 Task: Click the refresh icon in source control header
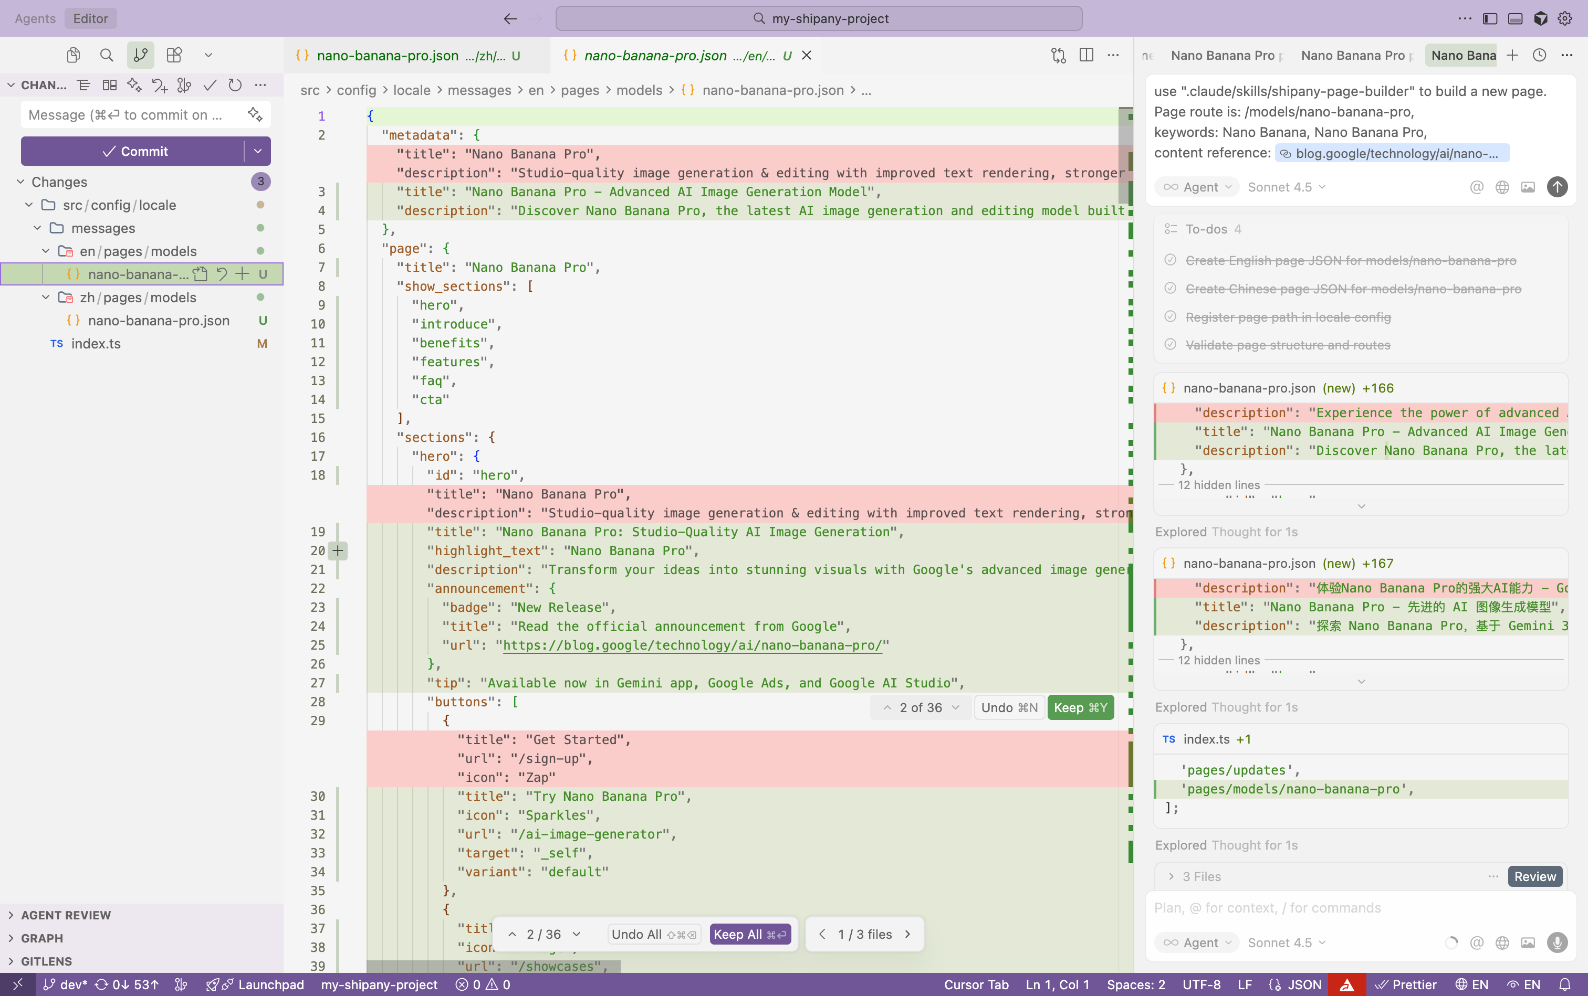pyautogui.click(x=235, y=85)
